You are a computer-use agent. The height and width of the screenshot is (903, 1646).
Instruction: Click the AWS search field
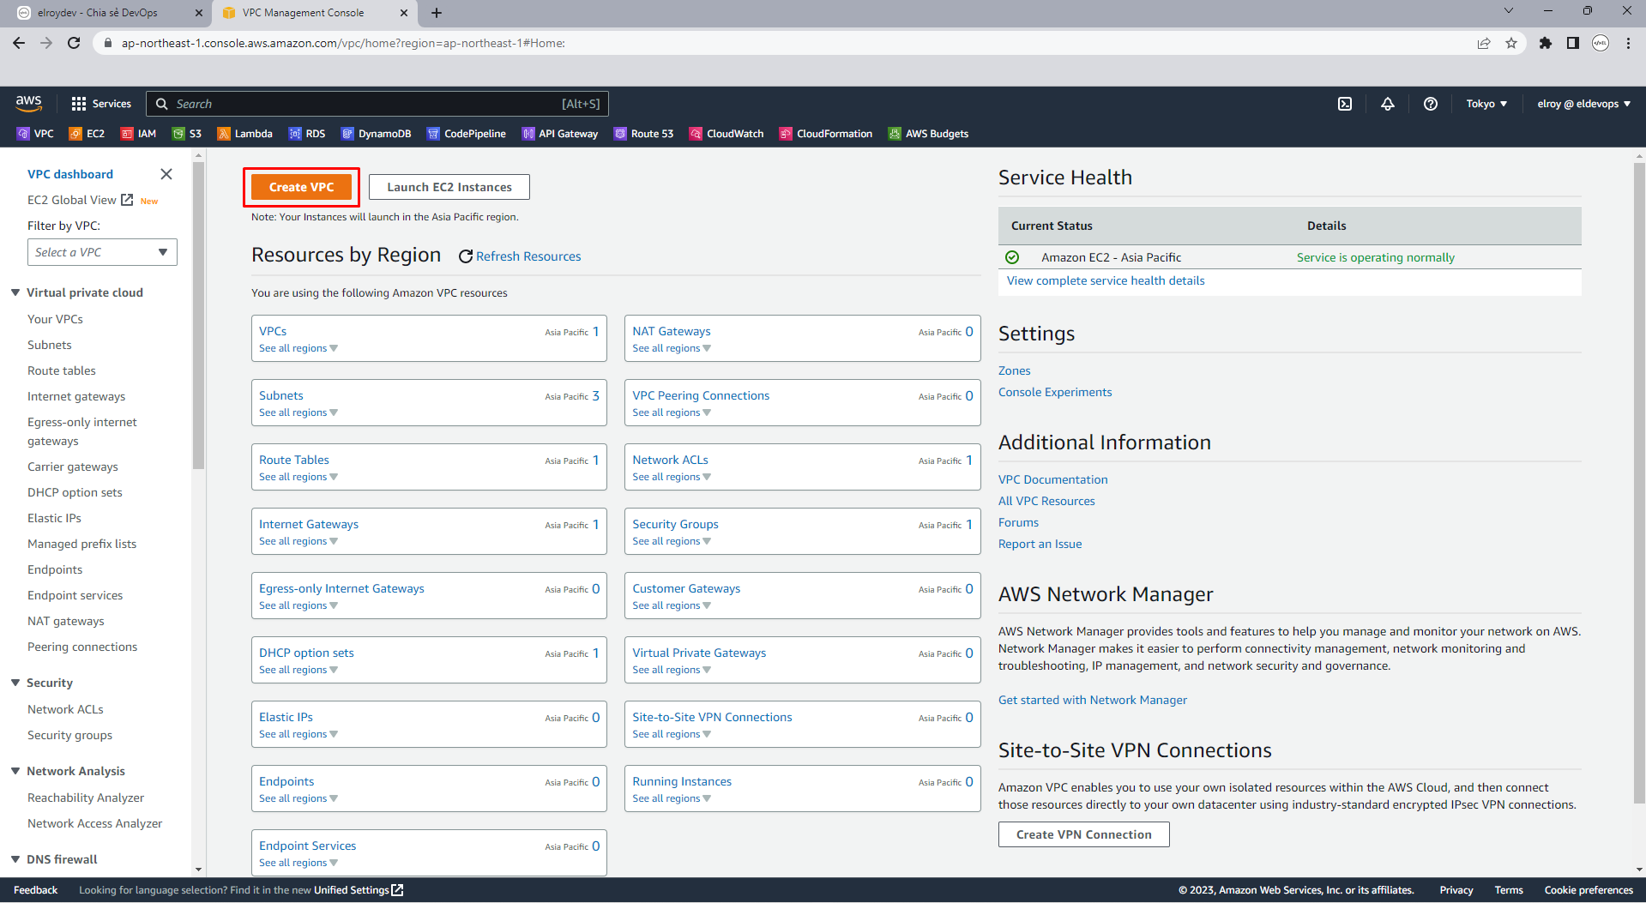click(x=377, y=104)
